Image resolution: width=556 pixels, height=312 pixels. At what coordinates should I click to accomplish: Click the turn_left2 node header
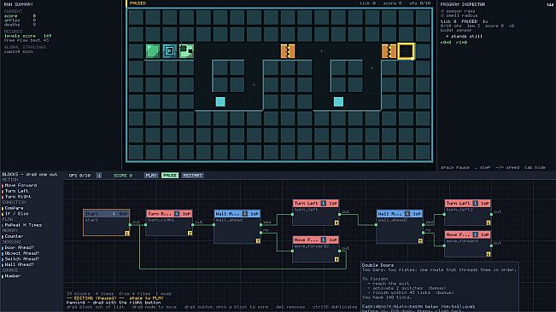[x=468, y=203]
